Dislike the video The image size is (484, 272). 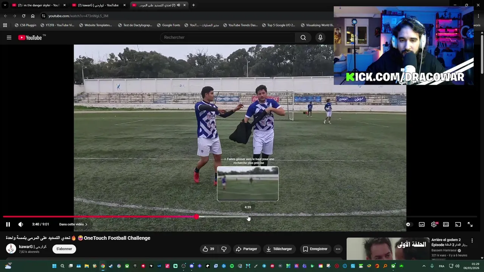click(224, 249)
